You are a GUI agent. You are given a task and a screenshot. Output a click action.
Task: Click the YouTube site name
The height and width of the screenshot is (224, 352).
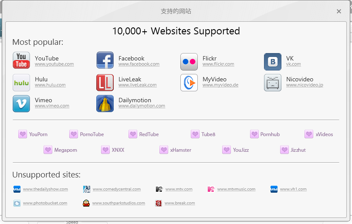pyautogui.click(x=47, y=58)
